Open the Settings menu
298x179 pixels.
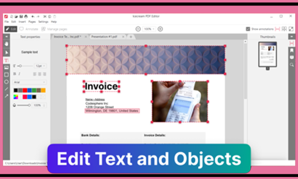pos(43,22)
